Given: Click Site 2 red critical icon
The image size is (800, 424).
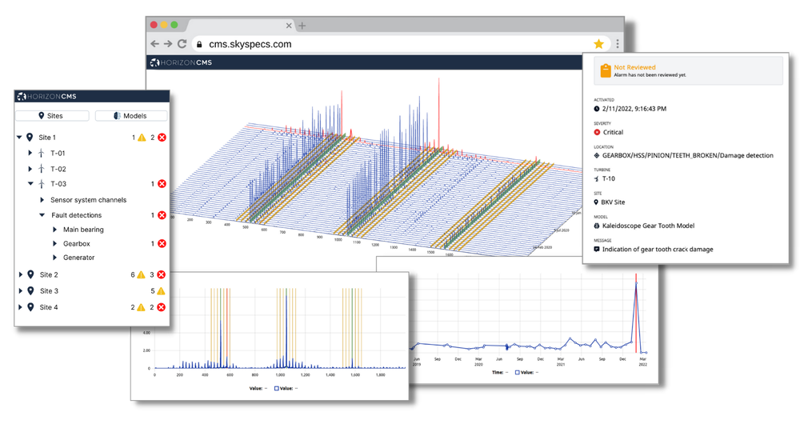Looking at the screenshot, I should tap(162, 274).
